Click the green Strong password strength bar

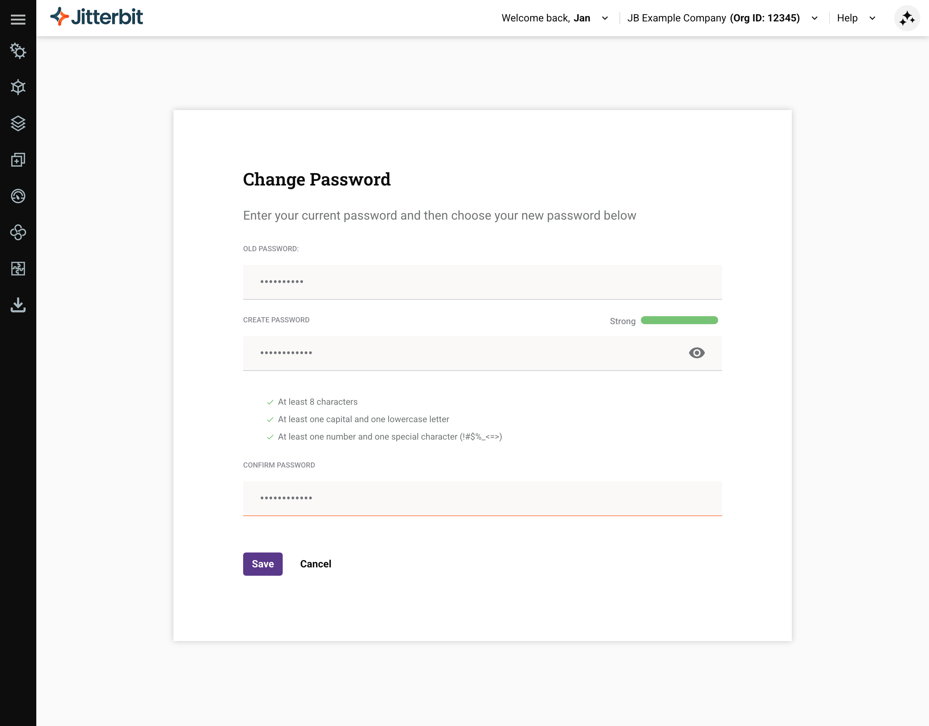[679, 320]
